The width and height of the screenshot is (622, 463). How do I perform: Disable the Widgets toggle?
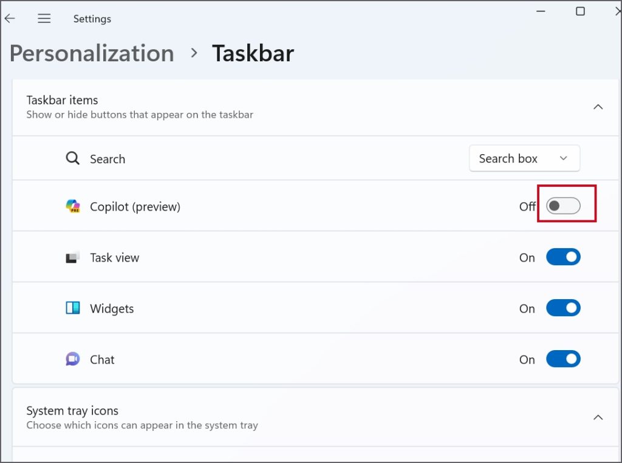click(563, 308)
